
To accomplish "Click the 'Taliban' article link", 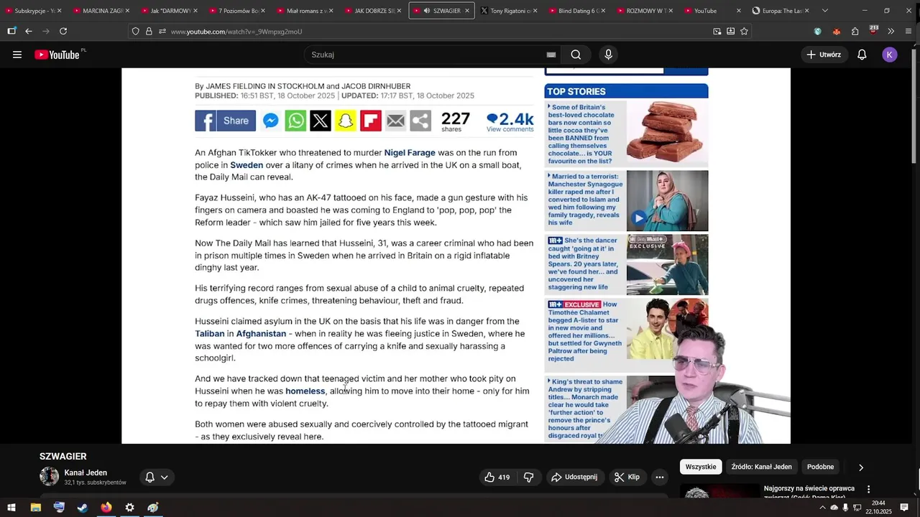I will (210, 334).
